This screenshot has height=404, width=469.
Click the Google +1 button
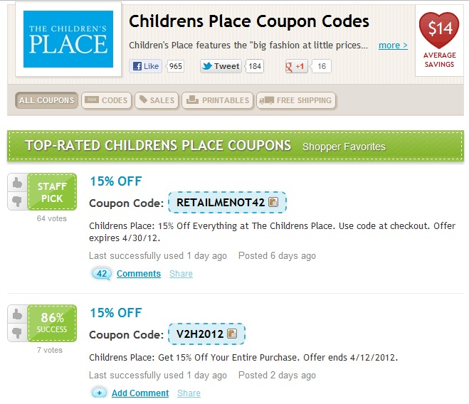pyautogui.click(x=296, y=66)
